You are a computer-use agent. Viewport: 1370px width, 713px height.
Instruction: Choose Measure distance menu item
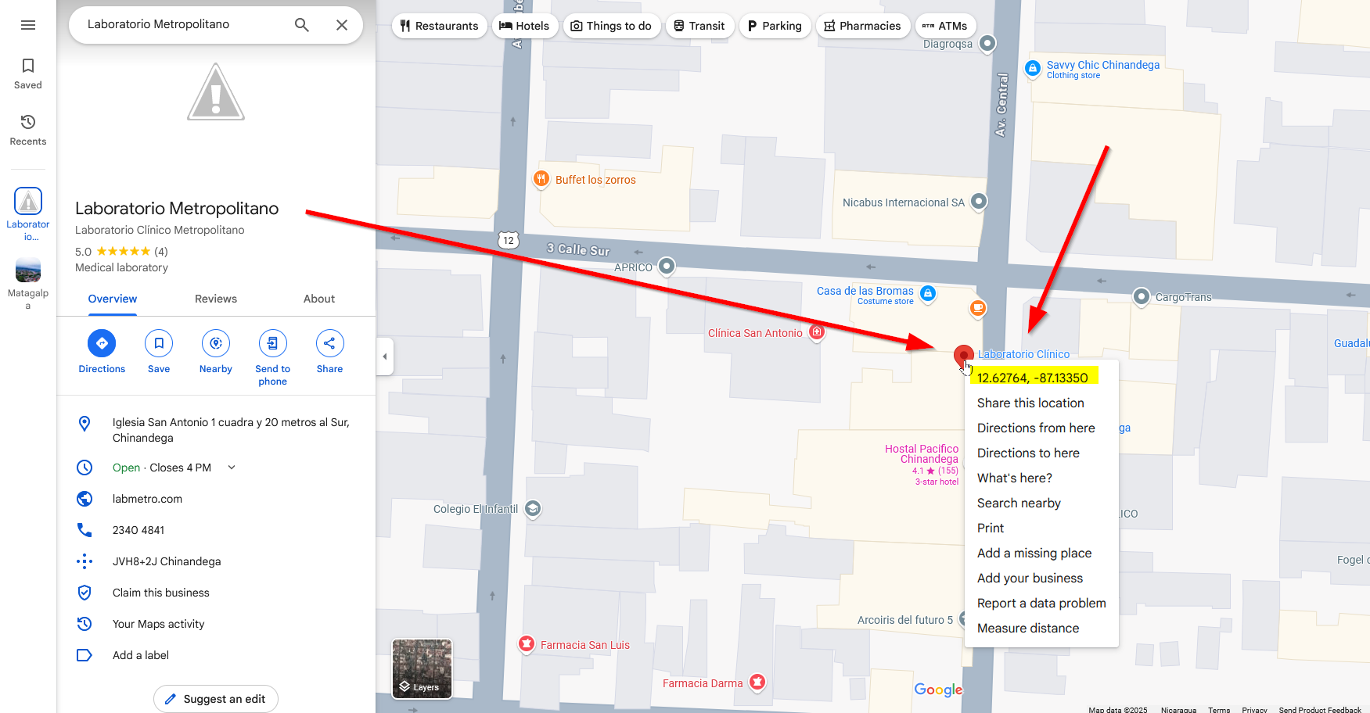(1028, 628)
